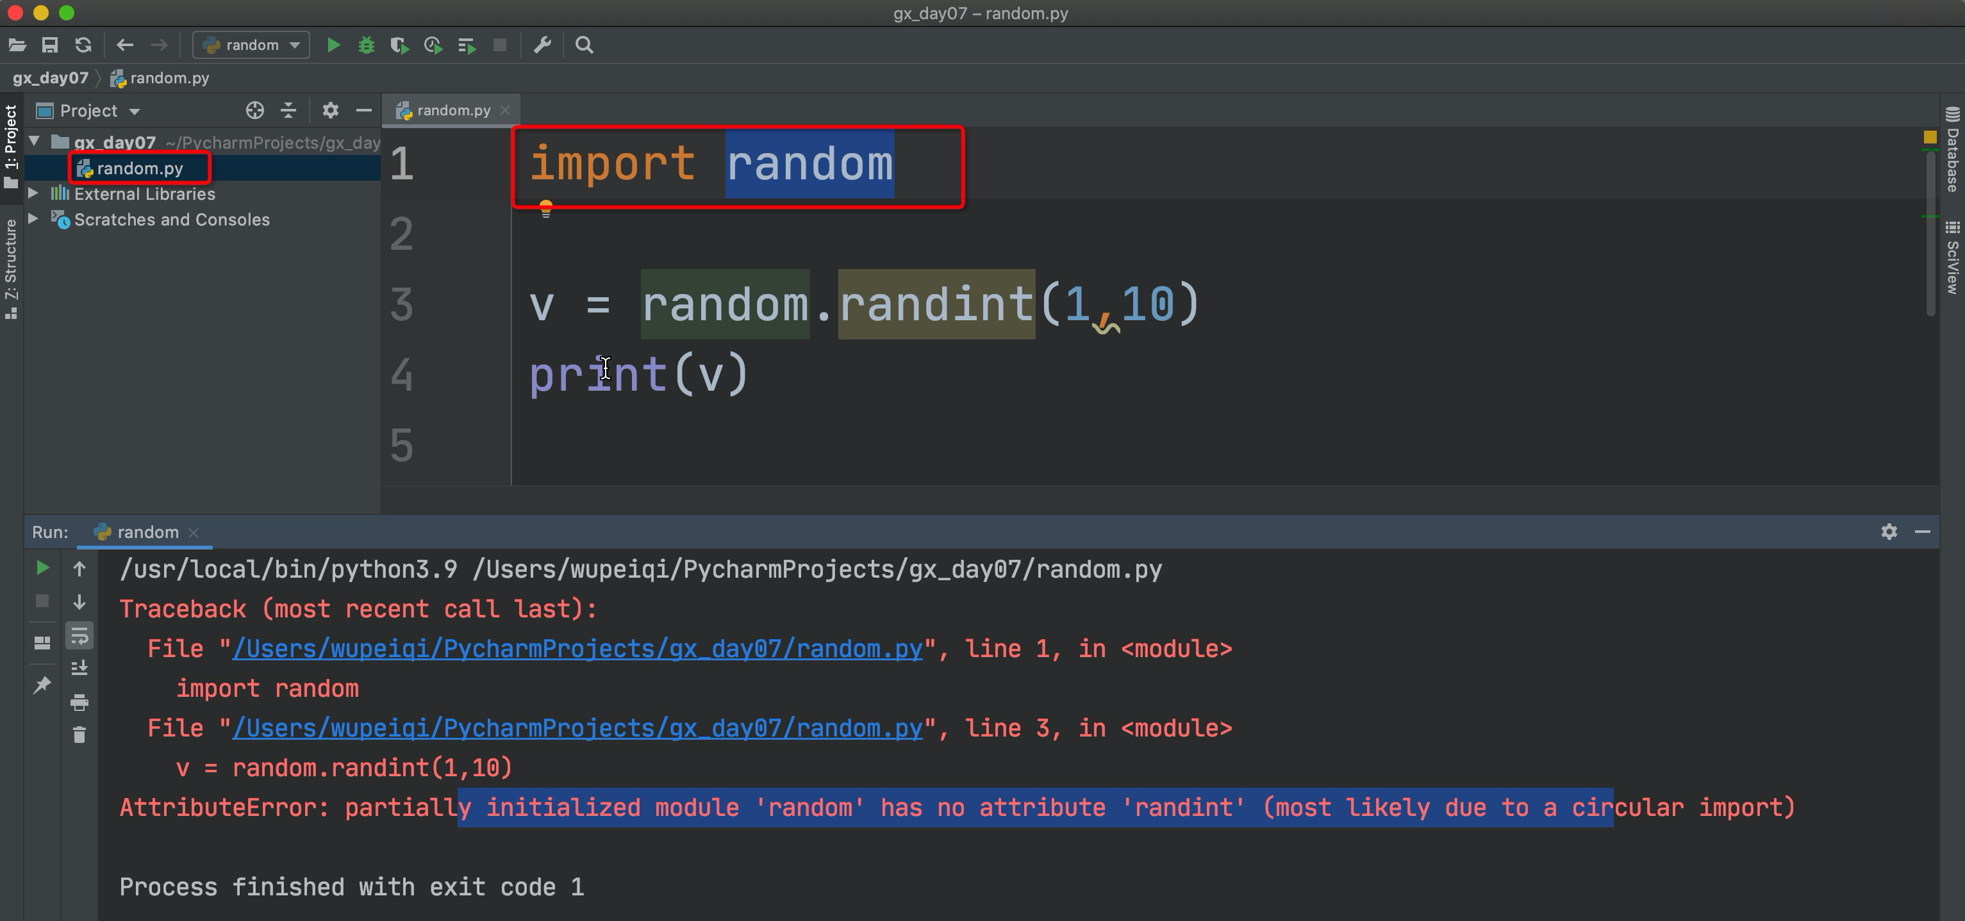This screenshot has height=921, width=1965.
Task: Open line 3 random.py traceback link
Action: pyautogui.click(x=577, y=728)
